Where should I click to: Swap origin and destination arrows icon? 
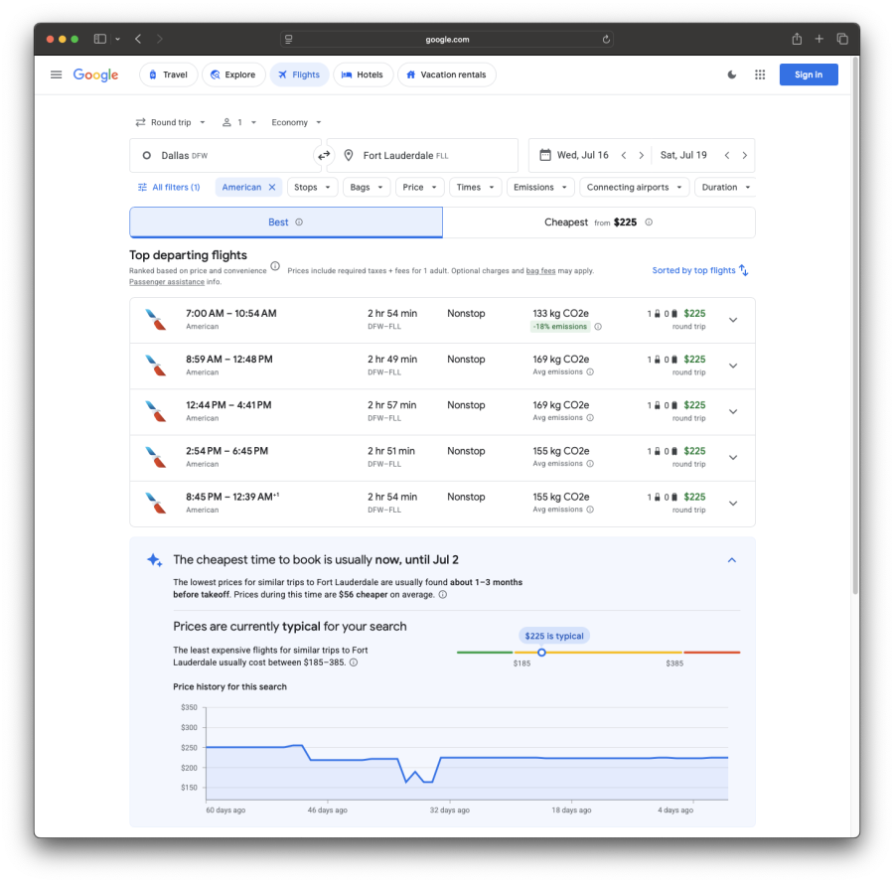click(x=324, y=155)
